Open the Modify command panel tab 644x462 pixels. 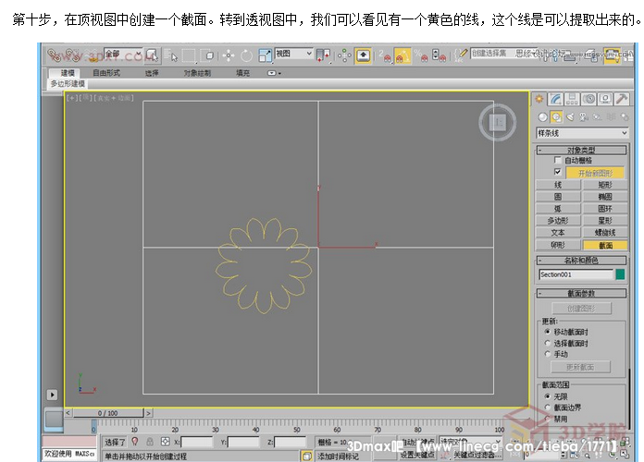click(x=556, y=99)
